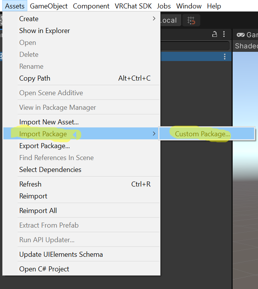The width and height of the screenshot is (258, 289).
Task: Open the GameObject menu
Action: pyautogui.click(x=49, y=6)
